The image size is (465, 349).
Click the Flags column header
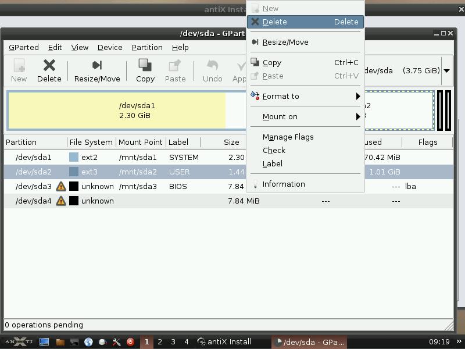(427, 142)
